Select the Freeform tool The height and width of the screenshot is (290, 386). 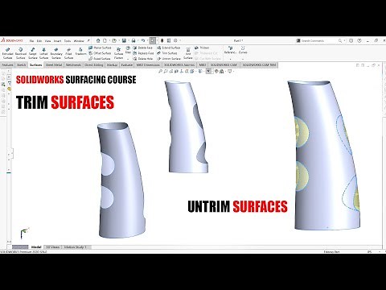80,52
